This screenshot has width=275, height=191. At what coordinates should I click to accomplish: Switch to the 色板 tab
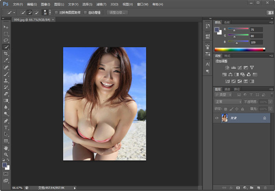[x=227, y=22]
